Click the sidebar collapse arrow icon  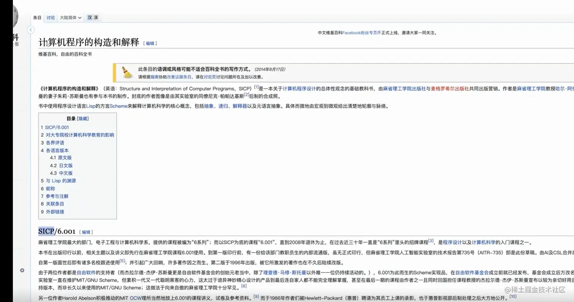pyautogui.click(x=31, y=30)
